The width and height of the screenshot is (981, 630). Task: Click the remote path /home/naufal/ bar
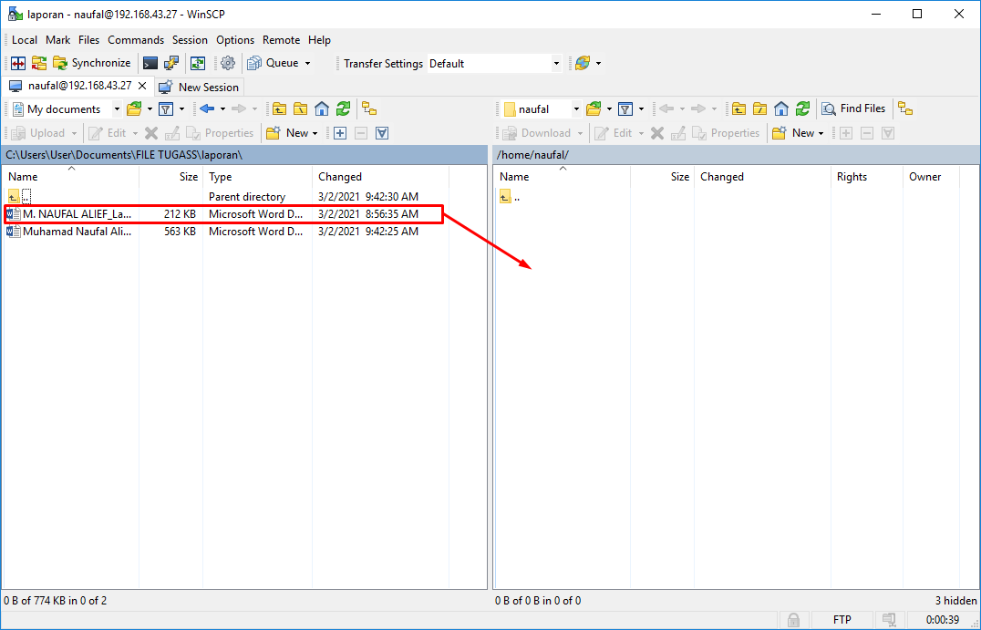[737, 154]
